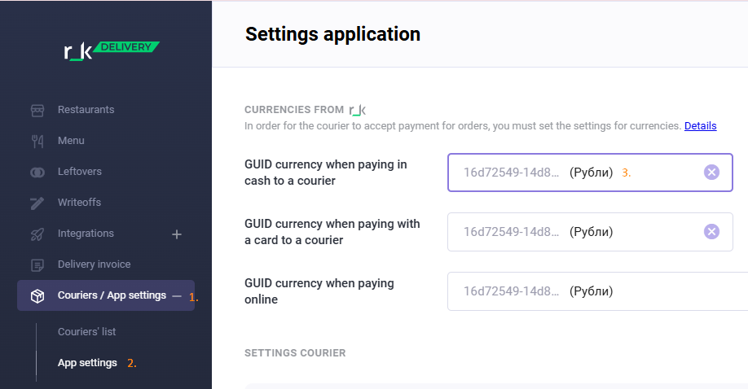The height and width of the screenshot is (389, 748).
Task: Click the Writeoffs pencil icon
Action: [37, 203]
